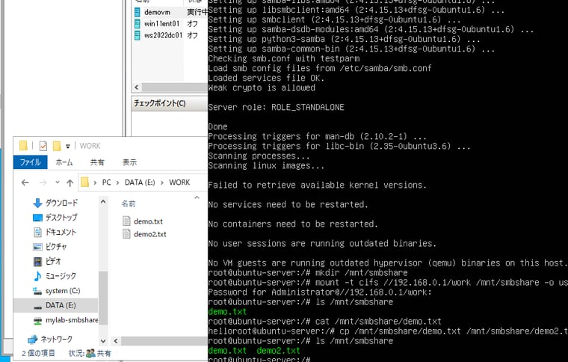Click the 2 個の項目 status text
Screen dimensions: 568x362
click(x=38, y=353)
